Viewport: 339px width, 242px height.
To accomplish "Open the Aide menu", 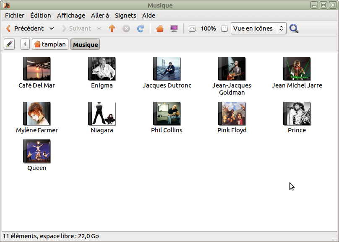I will [x=149, y=15].
